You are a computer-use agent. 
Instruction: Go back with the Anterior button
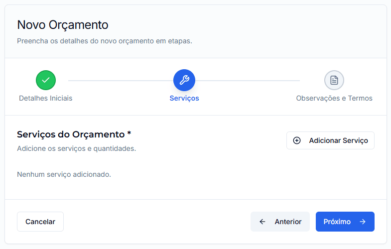[x=280, y=222]
